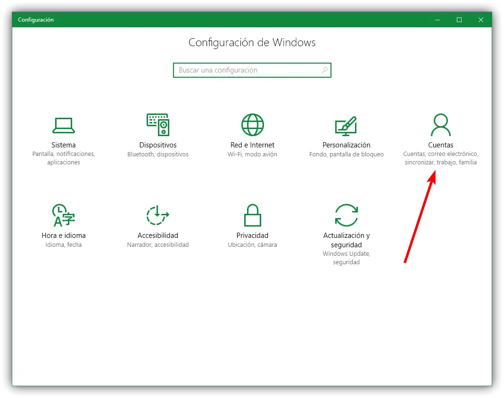
Task: Click the magnifier icon in search box
Action: (x=325, y=70)
